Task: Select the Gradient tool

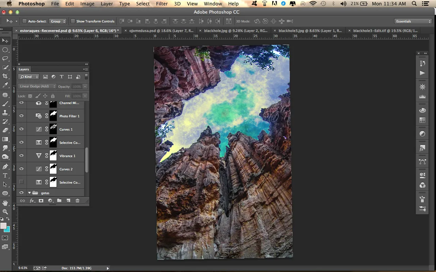Action: coord(5,139)
